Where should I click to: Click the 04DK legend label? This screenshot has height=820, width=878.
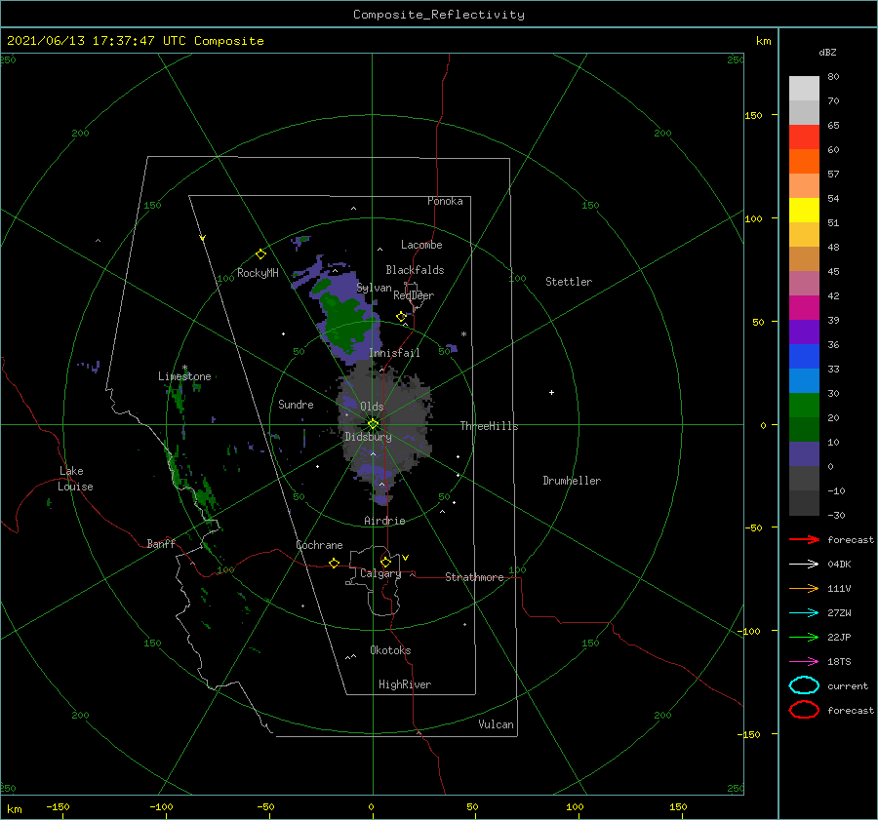point(839,565)
